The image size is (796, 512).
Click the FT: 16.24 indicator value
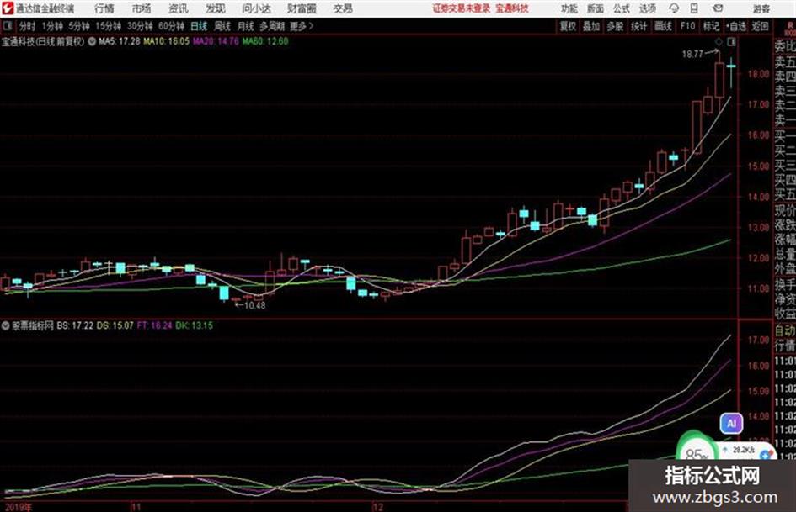coord(155,325)
